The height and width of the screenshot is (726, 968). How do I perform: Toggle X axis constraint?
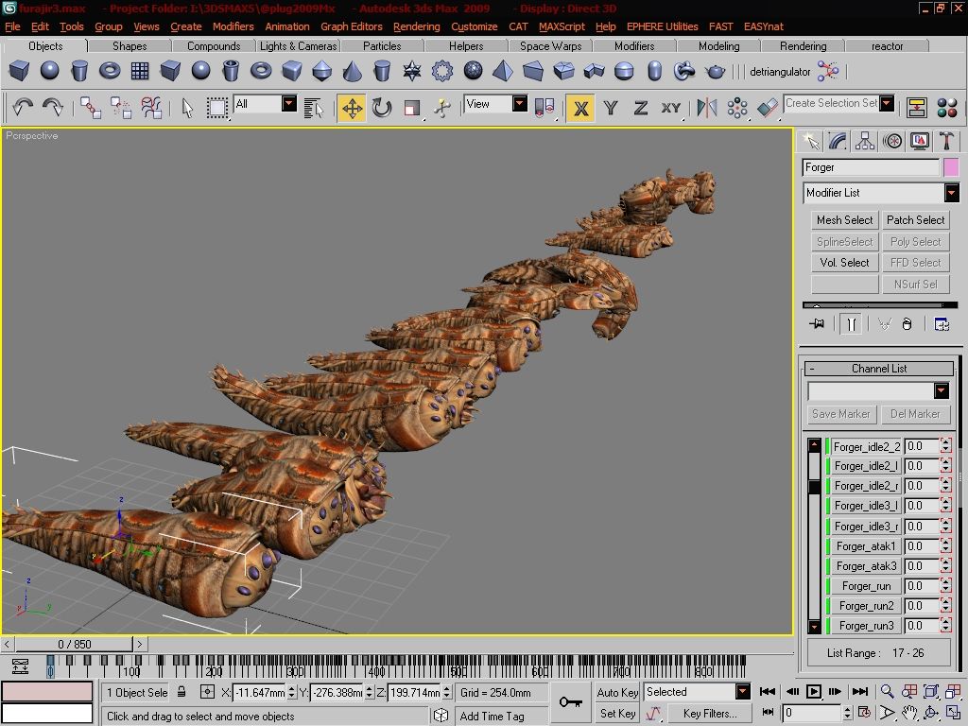pyautogui.click(x=580, y=108)
